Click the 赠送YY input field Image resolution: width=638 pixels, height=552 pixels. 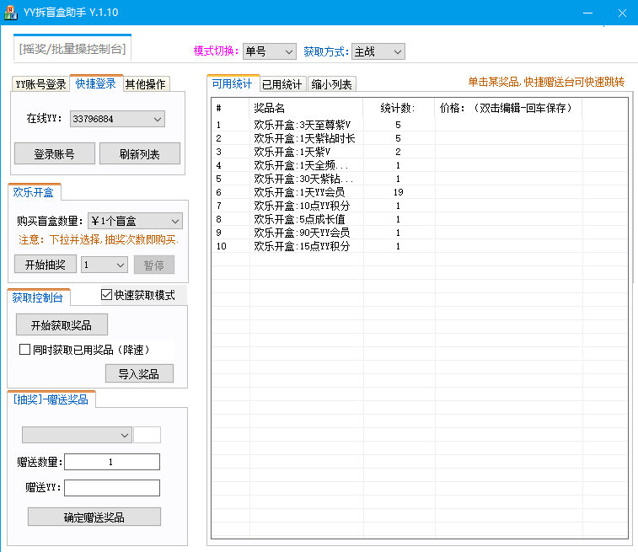coord(112,488)
